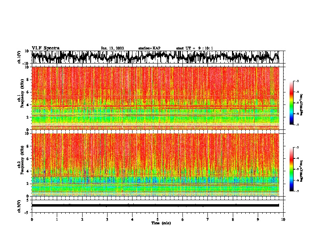
Task: Click time axis tick label "9"
Action: 258,219
